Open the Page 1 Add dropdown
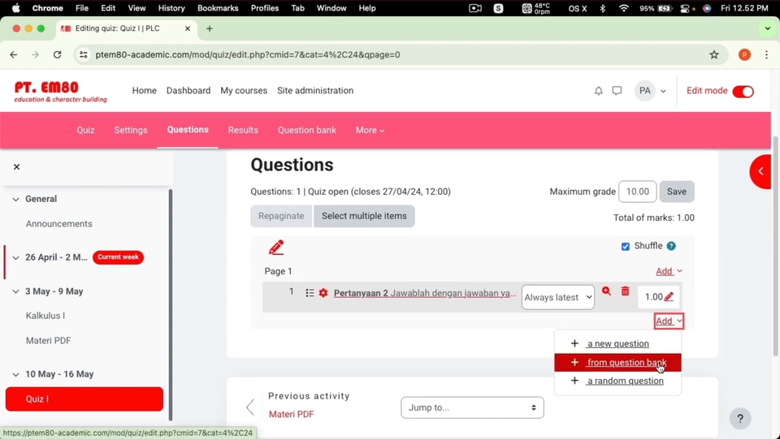The width and height of the screenshot is (780, 439). [669, 271]
